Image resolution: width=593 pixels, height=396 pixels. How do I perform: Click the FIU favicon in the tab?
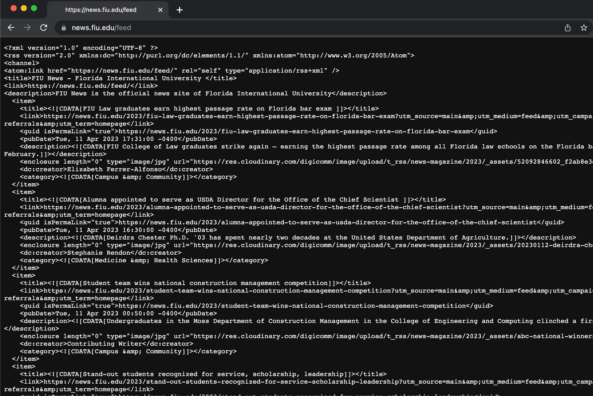click(57, 10)
